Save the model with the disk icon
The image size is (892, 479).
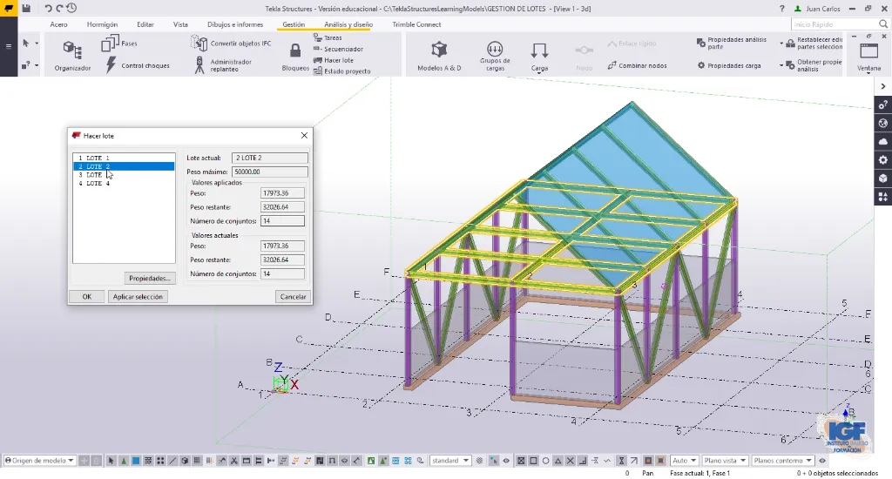tap(26, 9)
